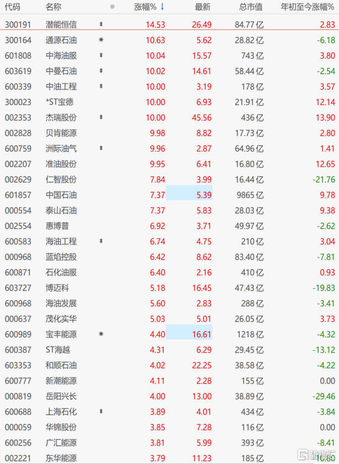The width and height of the screenshot is (339, 464).
Task: Open the 杰瑞股份 stock name
Action: coord(61,117)
